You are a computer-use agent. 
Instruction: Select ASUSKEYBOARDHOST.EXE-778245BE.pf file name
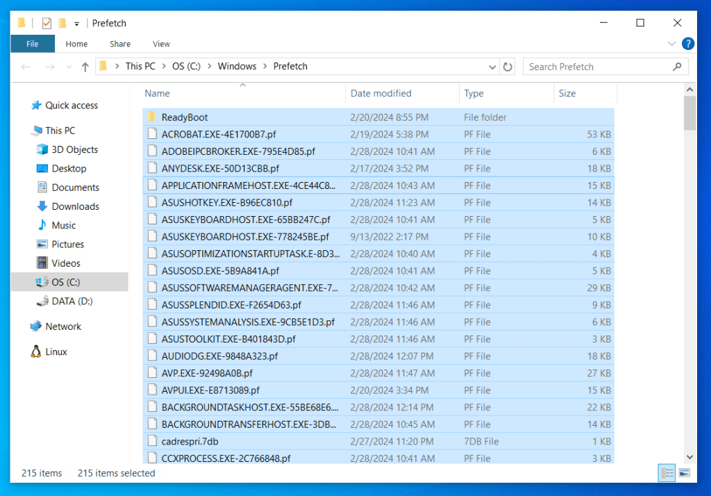[x=245, y=237]
